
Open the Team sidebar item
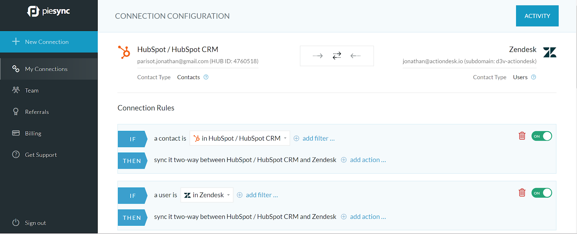(x=49, y=90)
